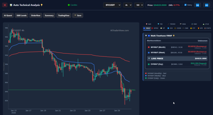Viewport: 213px width, 115px height.
Task: Click the skip forward arrows button
Action: tap(207, 5)
